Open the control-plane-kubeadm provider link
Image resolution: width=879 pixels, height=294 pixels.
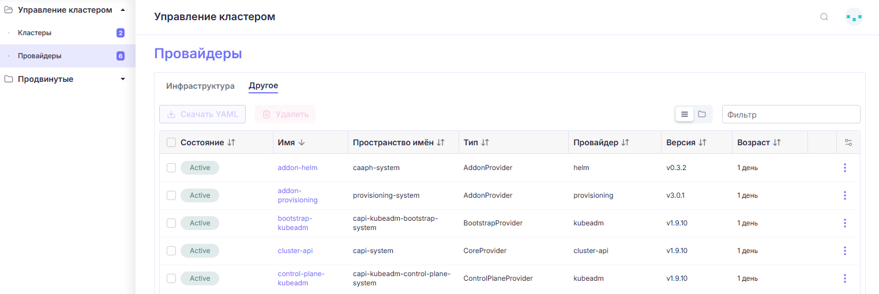coord(301,278)
